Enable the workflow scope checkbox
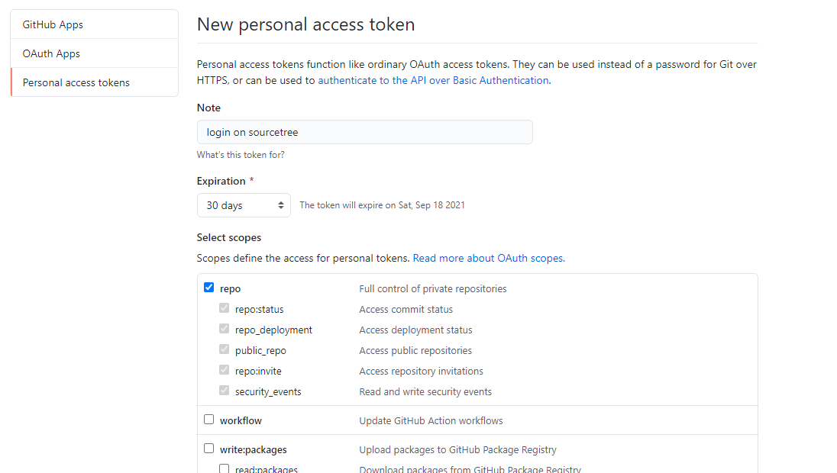This screenshot has width=837, height=473. click(209, 420)
